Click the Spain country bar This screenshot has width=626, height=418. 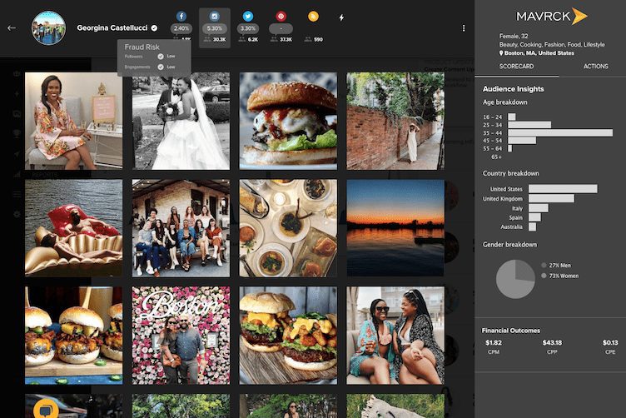pos(534,217)
